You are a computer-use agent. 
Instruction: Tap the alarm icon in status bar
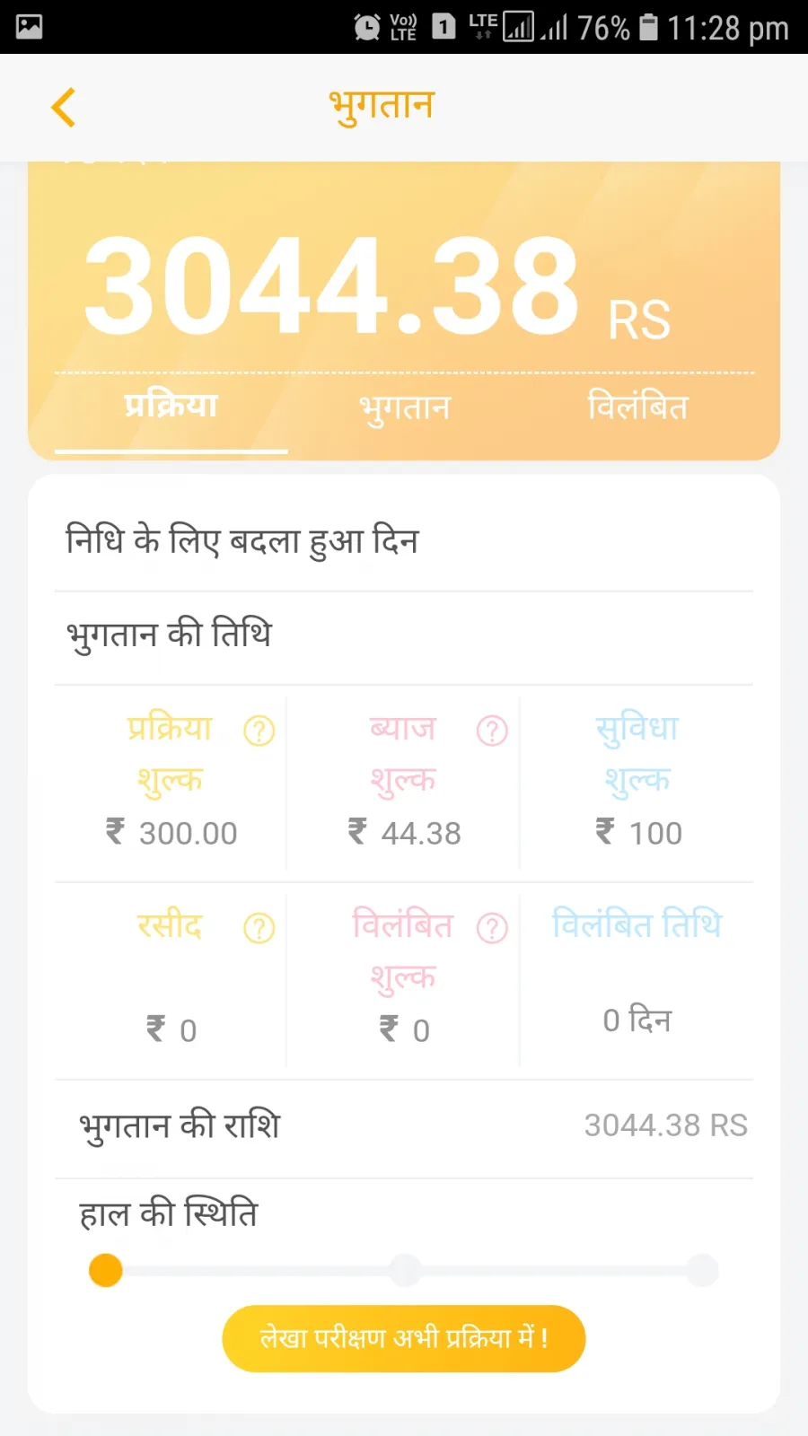coord(366,27)
